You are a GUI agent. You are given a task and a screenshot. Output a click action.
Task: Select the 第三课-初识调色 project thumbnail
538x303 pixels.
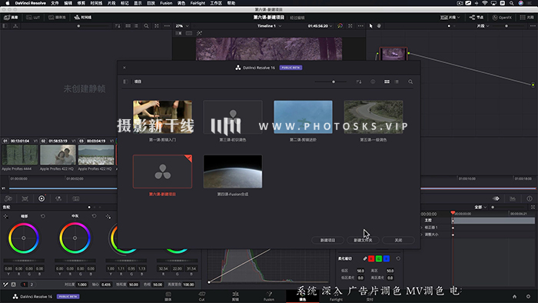pos(233,117)
